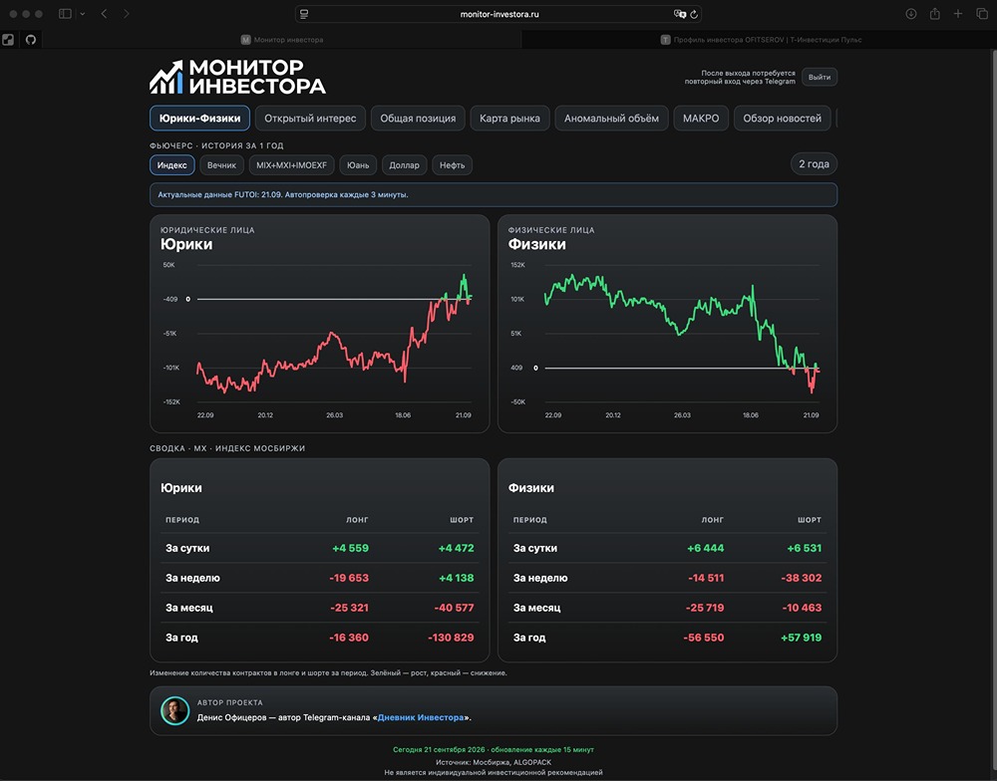
Task: Open the МАКРО tab
Action: click(x=701, y=119)
